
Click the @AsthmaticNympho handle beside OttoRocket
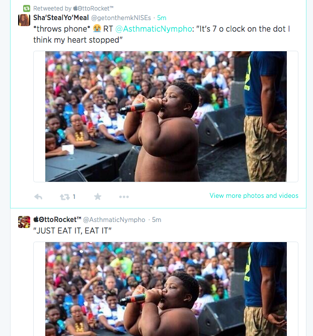point(114,219)
